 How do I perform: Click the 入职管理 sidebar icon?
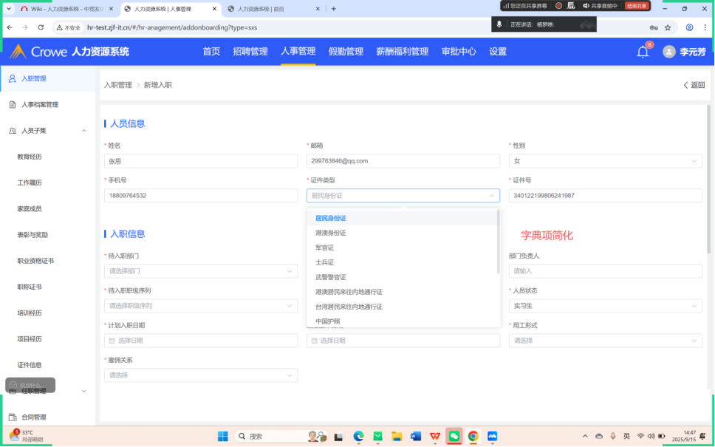13,78
